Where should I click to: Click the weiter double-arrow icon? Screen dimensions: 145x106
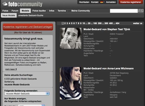(141, 23)
